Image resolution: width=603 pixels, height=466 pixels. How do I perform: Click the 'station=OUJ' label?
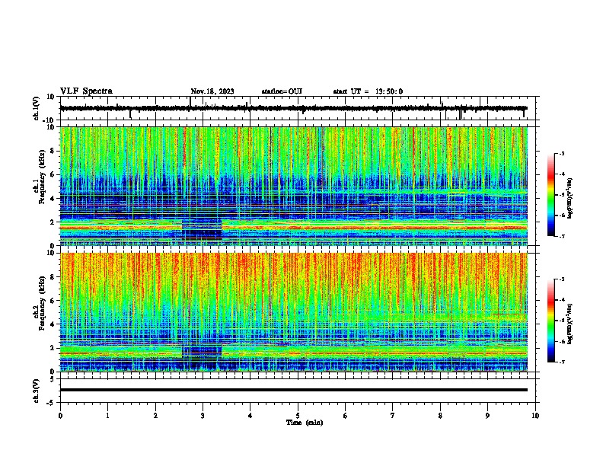282,91
